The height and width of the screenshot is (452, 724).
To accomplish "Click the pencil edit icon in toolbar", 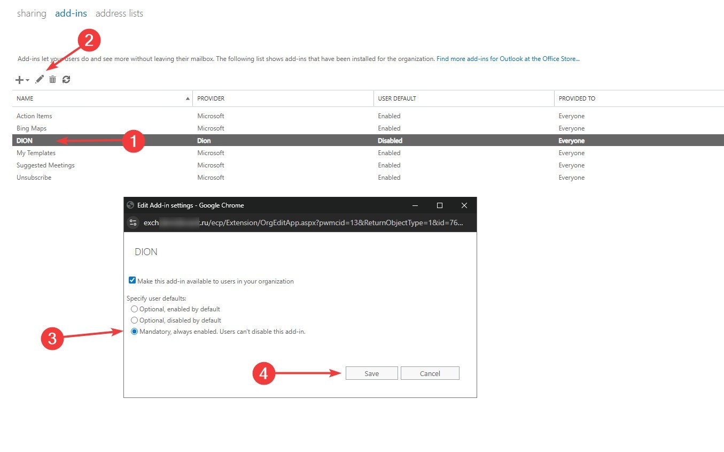I will pyautogui.click(x=40, y=80).
